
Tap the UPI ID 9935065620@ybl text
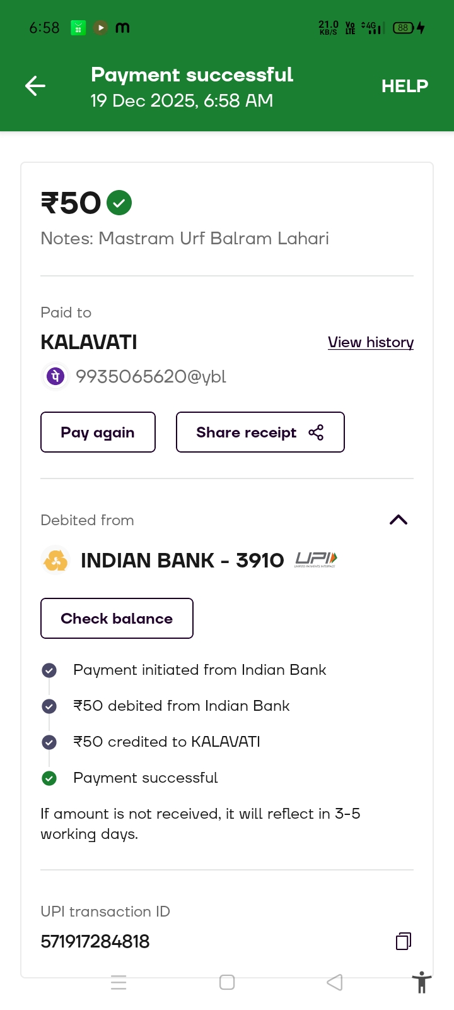[x=151, y=377]
